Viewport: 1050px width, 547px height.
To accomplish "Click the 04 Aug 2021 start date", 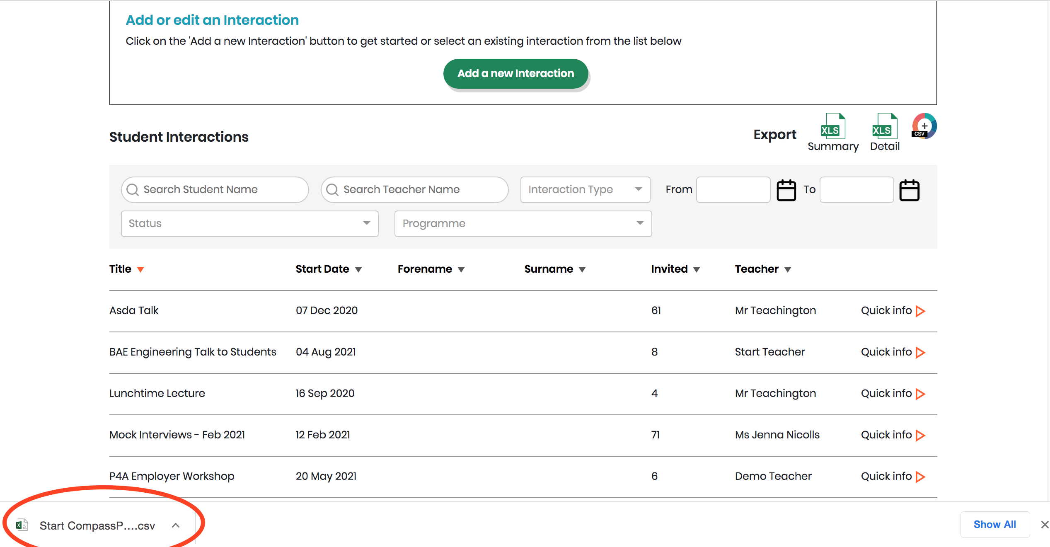I will [326, 352].
